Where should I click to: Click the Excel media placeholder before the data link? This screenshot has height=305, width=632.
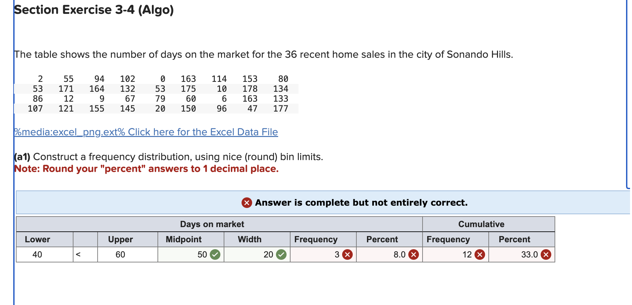(x=69, y=132)
